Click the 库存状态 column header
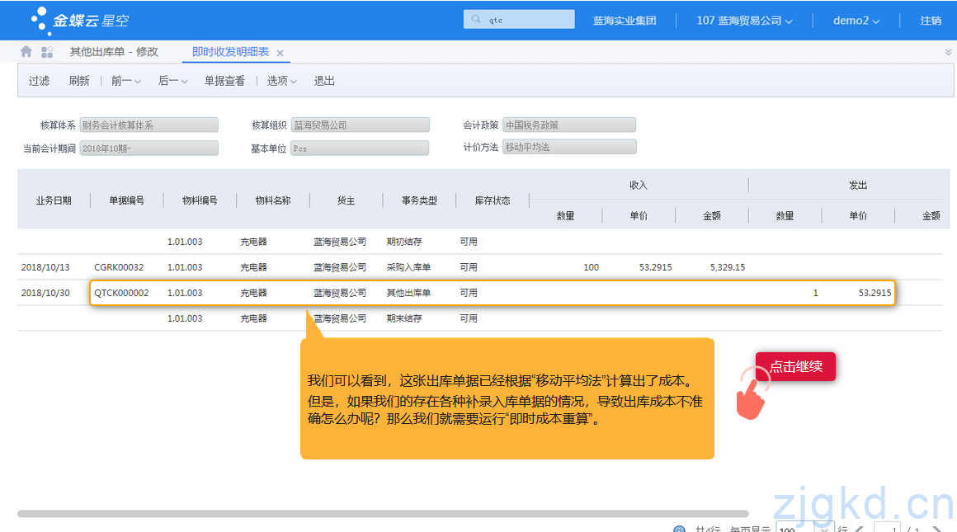The width and height of the screenshot is (957, 532). [x=493, y=200]
